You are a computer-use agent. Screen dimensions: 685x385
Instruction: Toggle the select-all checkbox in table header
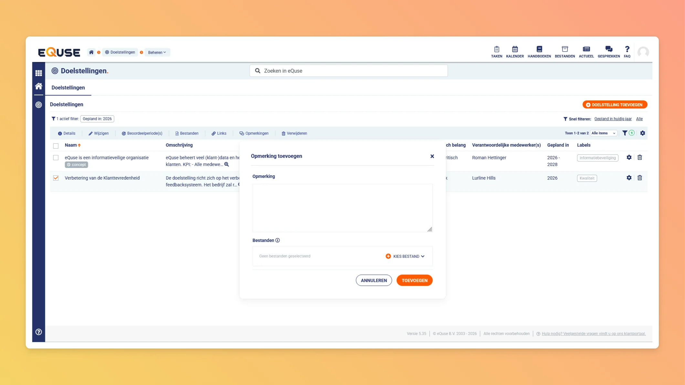(x=56, y=146)
